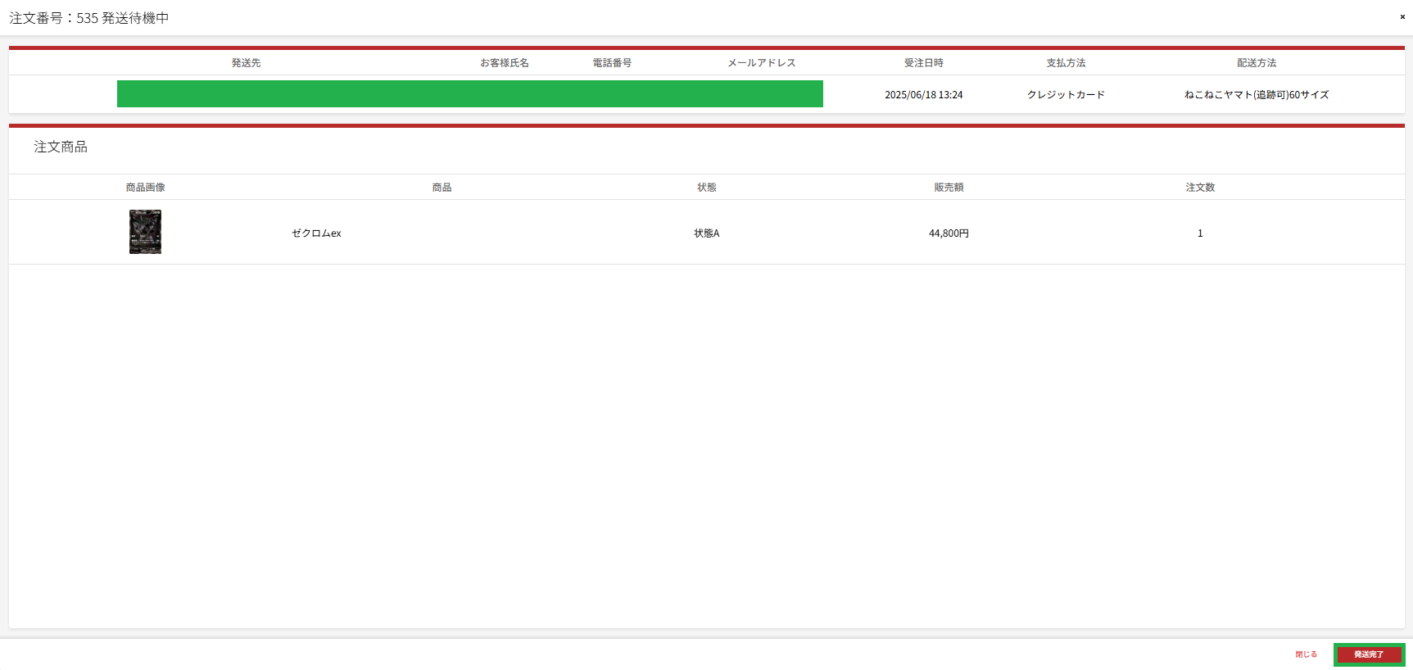Close the order dialog with the × icon
The height and width of the screenshot is (670, 1413).
pos(1402,16)
